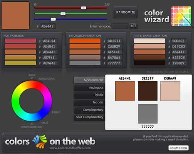
Task: Click the SATURATION VARIATION panel heading
Action: 85,36
